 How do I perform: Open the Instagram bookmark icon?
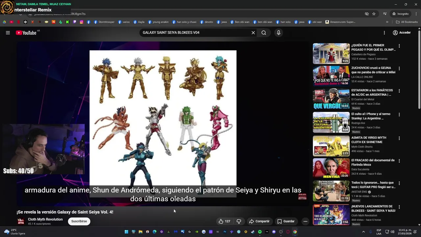click(x=82, y=22)
